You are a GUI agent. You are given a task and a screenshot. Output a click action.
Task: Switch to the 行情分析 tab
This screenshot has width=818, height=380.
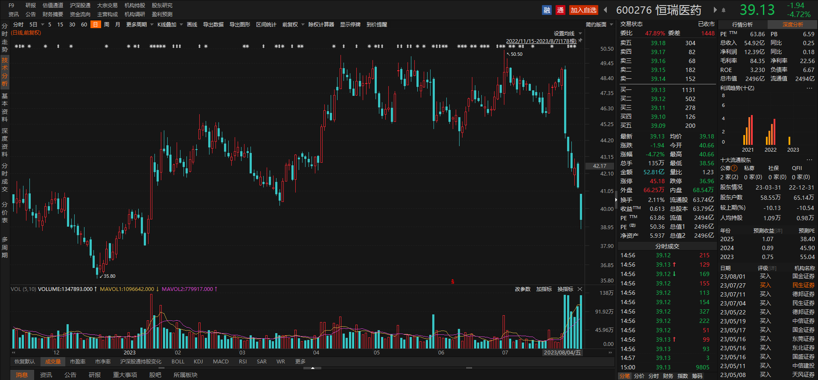742,25
